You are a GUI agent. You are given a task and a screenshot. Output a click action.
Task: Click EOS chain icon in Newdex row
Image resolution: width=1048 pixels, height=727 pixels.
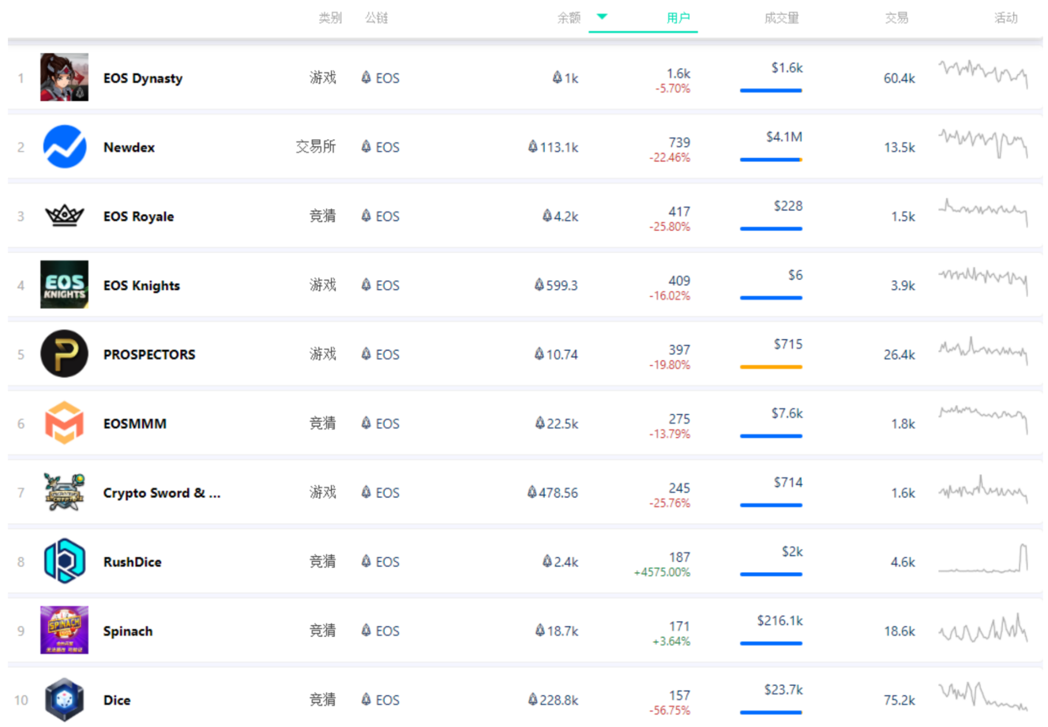366,146
